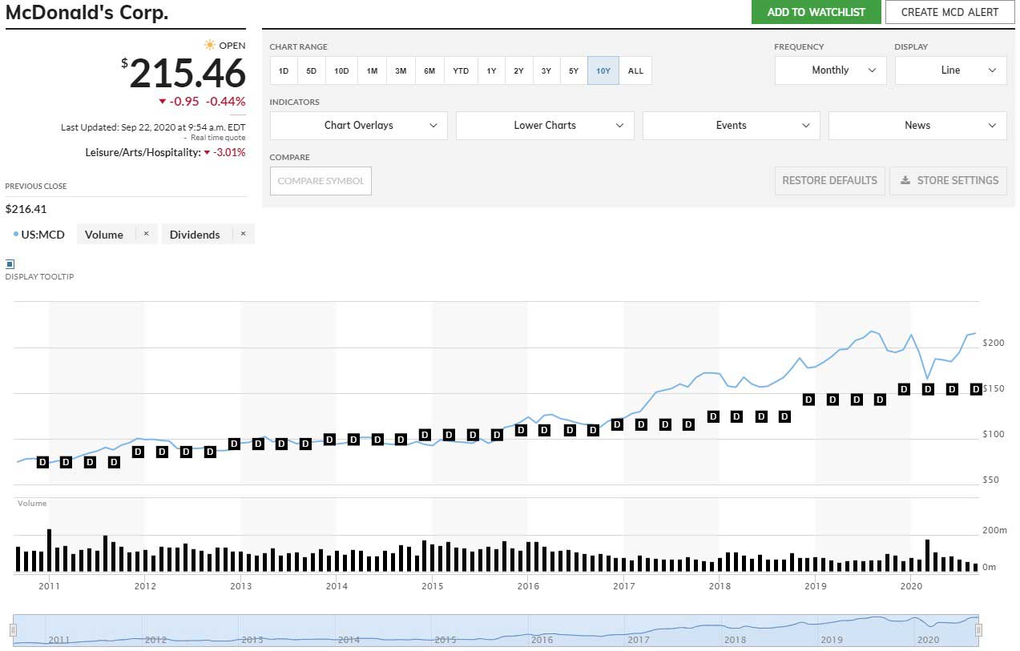Show ALL available chart history

coord(635,70)
